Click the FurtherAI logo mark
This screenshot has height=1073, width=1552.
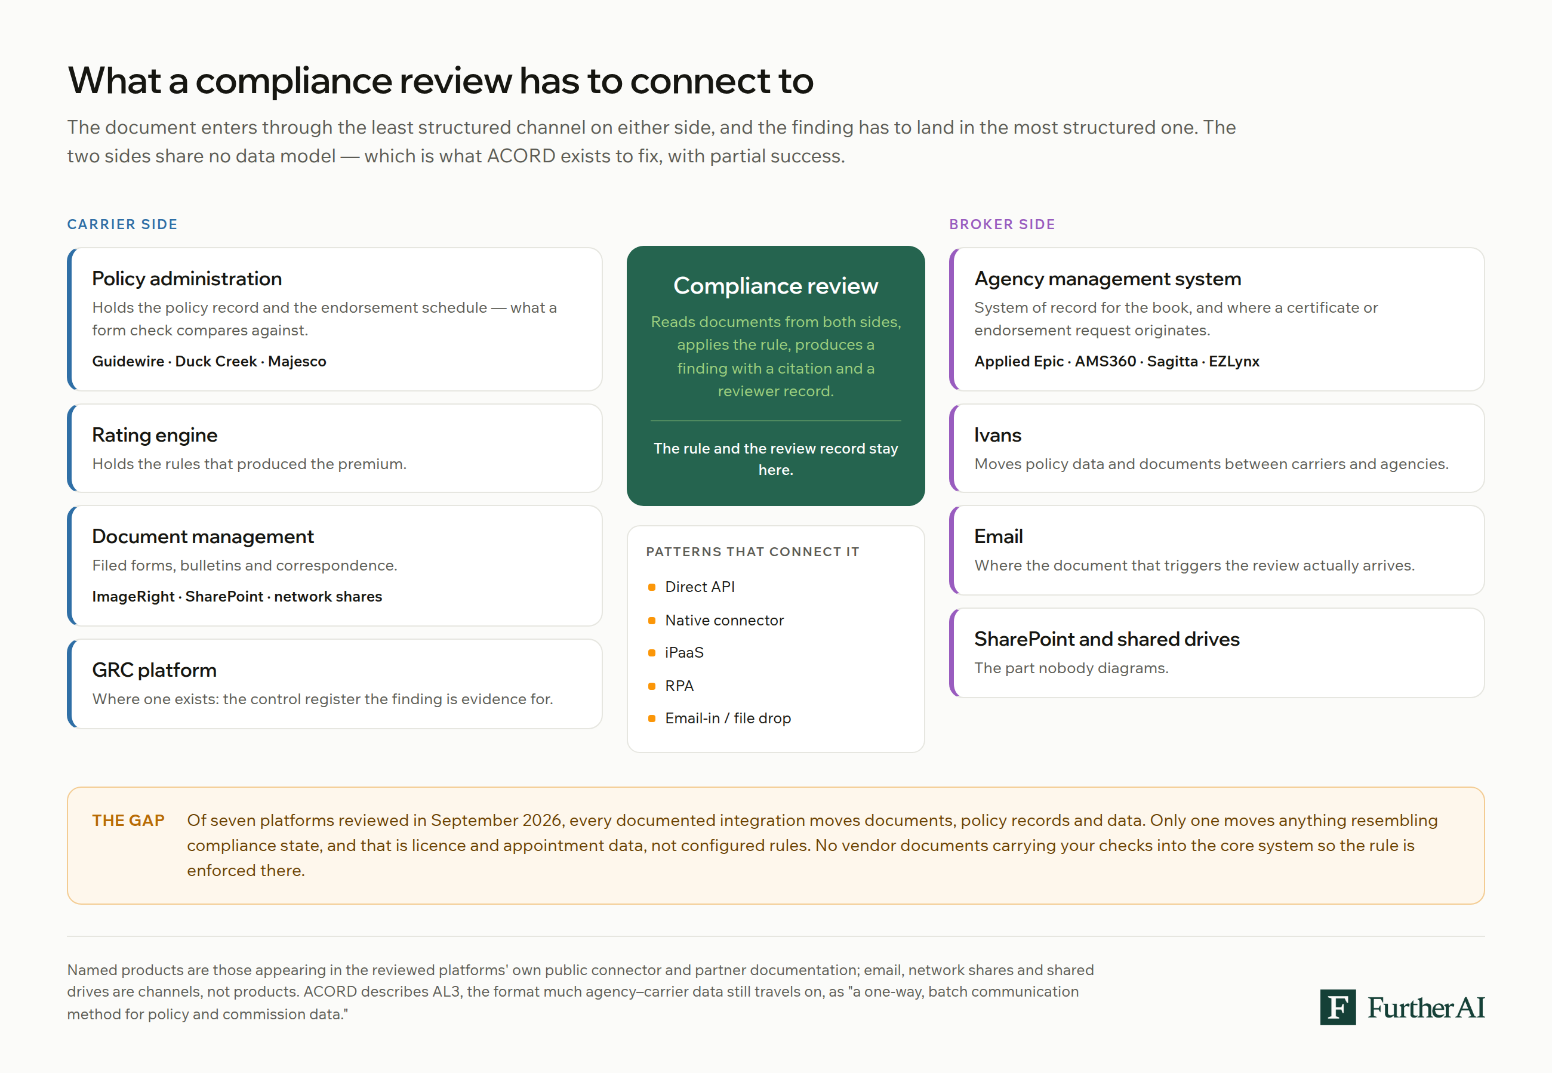[1338, 1007]
